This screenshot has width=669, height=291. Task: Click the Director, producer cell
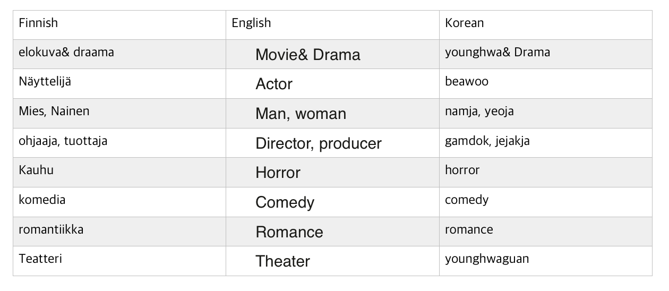333,143
